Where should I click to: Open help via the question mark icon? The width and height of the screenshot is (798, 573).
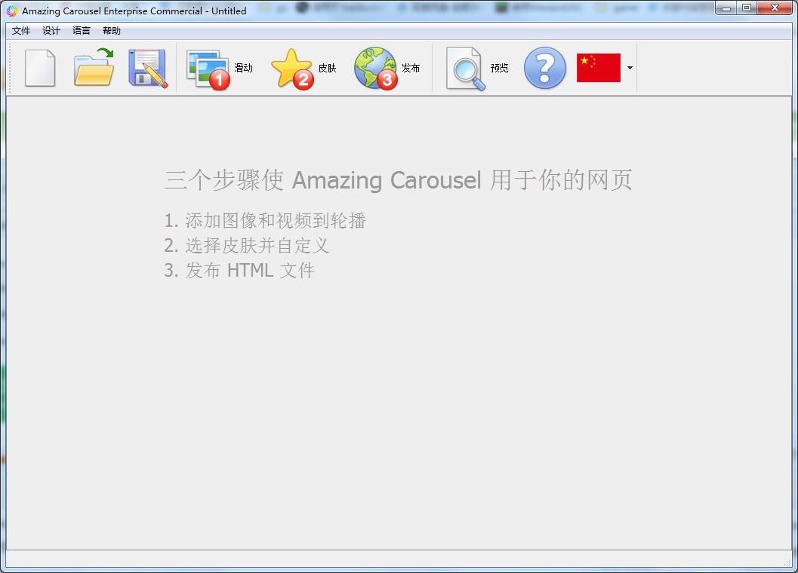tap(544, 68)
